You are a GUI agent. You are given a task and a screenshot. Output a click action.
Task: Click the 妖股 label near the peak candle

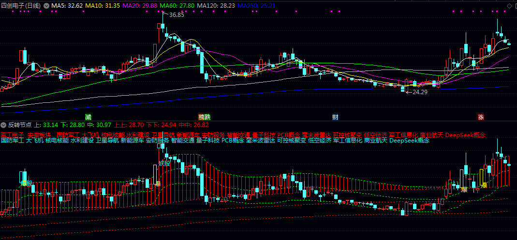pyautogui.click(x=164, y=163)
